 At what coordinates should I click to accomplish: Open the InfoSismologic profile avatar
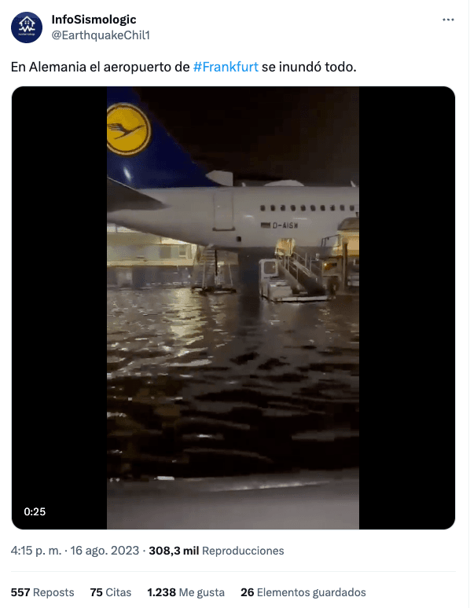click(27, 27)
